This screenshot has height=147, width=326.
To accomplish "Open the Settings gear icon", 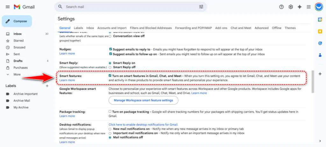I will click(x=291, y=7).
